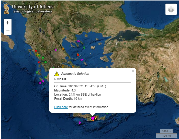179x139 pixels.
Task: Close the Automatic Solution popup
Action: (133, 71)
